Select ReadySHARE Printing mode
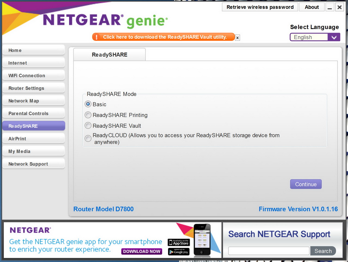 [88, 115]
